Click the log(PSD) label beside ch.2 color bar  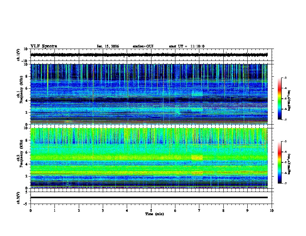pyautogui.click(x=289, y=164)
